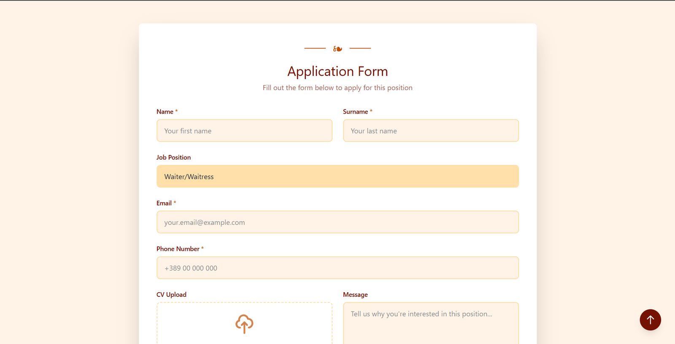Focus the Email input field
The height and width of the screenshot is (344, 675).
click(x=337, y=222)
